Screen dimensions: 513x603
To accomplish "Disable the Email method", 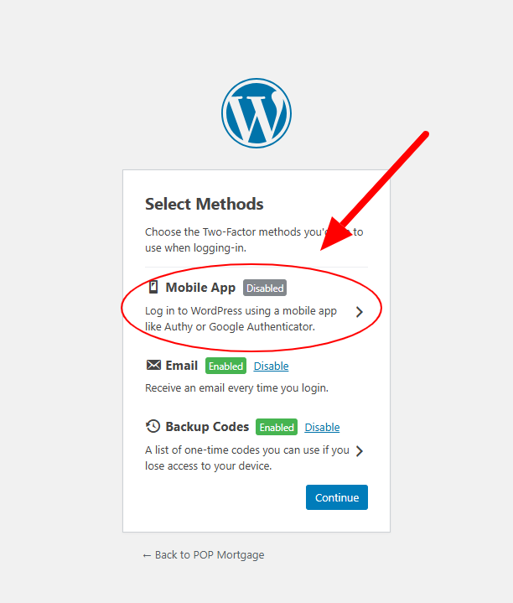I will click(271, 366).
